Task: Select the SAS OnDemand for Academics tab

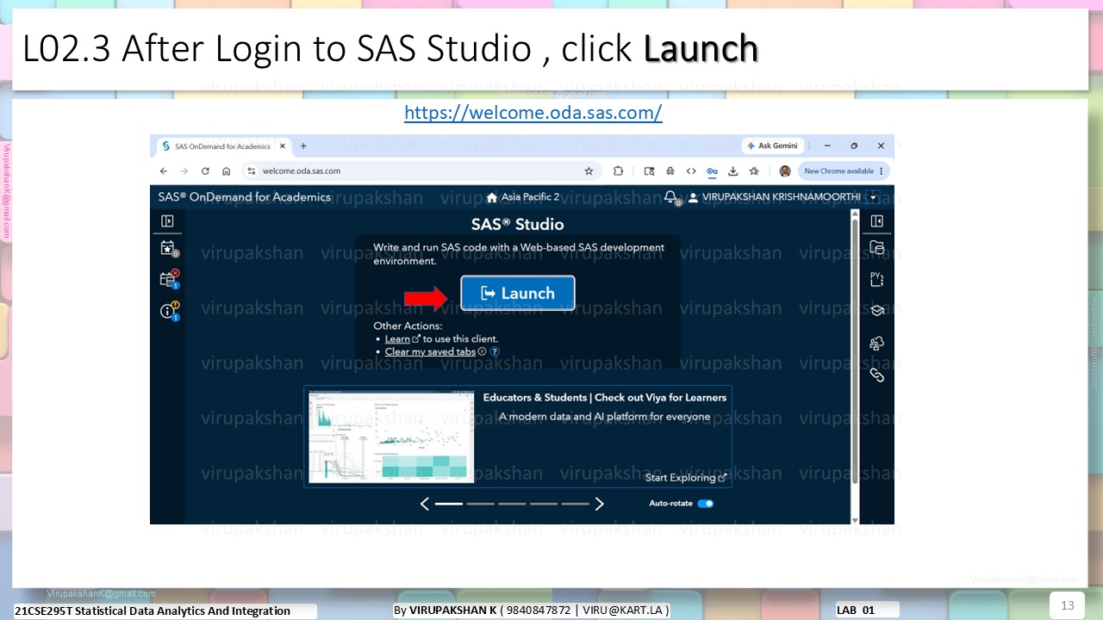Action: click(224, 146)
